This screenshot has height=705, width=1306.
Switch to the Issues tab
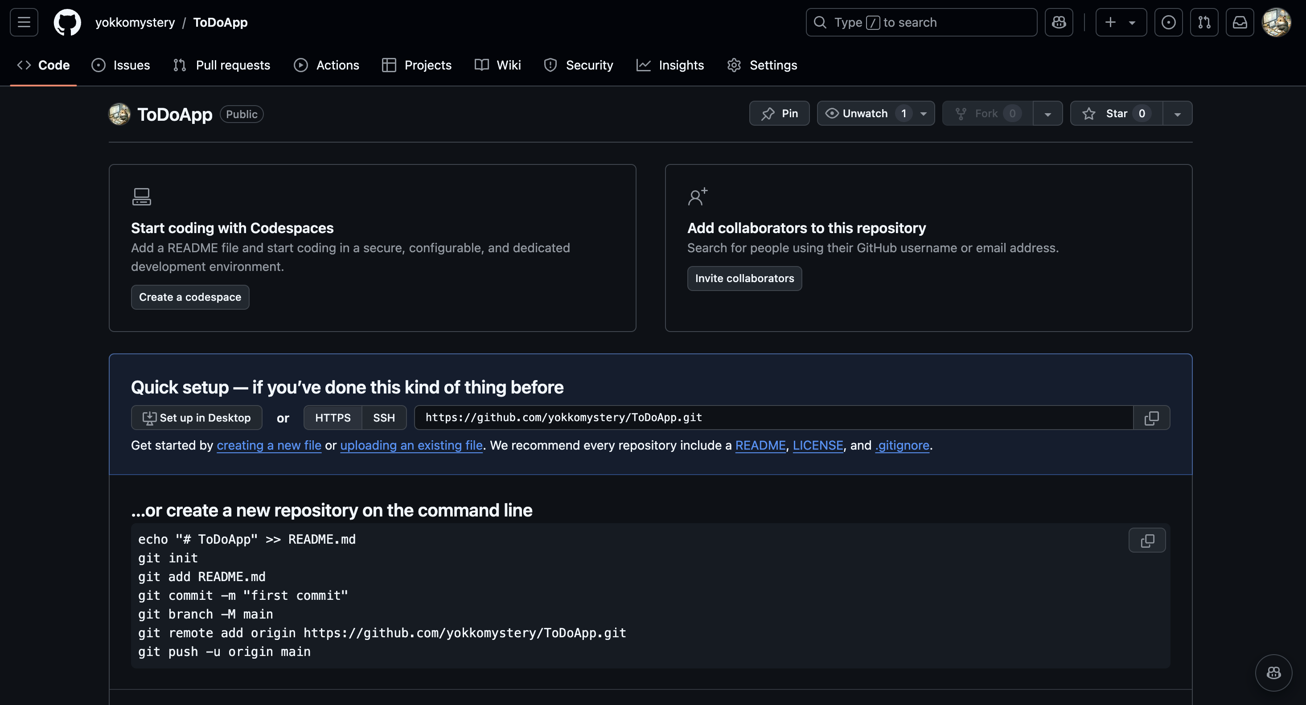pyautogui.click(x=121, y=66)
